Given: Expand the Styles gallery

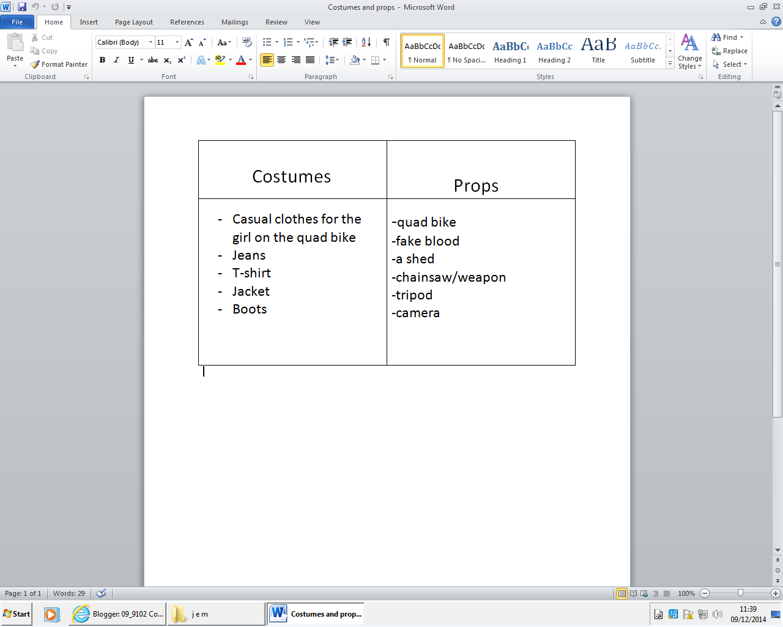Looking at the screenshot, I should pos(670,64).
